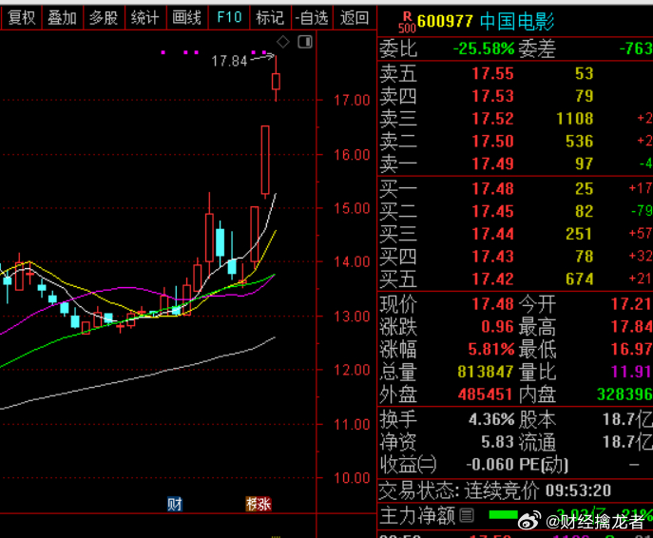Click 卖三 volume 1108
This screenshot has height=538, width=653.
point(575,119)
